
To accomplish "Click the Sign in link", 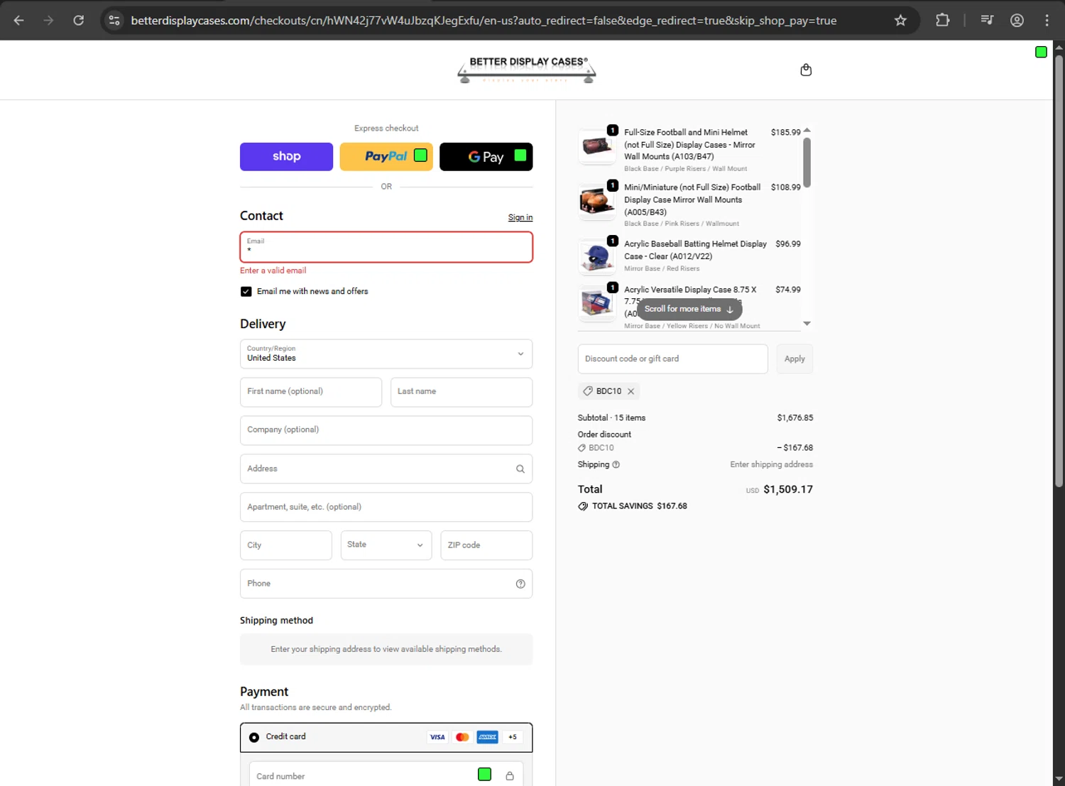I will (x=520, y=217).
